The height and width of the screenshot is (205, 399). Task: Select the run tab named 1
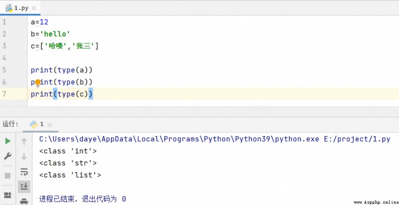pyautogui.click(x=40, y=125)
